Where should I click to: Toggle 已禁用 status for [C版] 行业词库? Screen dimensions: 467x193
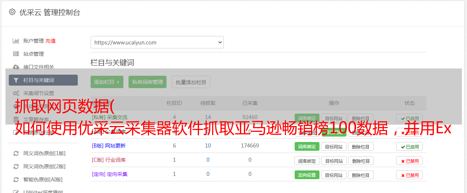(x=410, y=161)
